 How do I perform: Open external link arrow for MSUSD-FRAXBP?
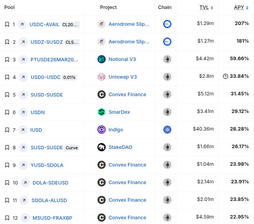(25, 218)
